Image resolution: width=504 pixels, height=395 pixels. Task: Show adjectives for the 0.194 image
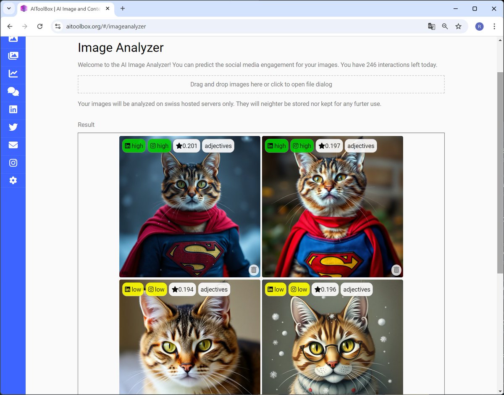tap(214, 289)
